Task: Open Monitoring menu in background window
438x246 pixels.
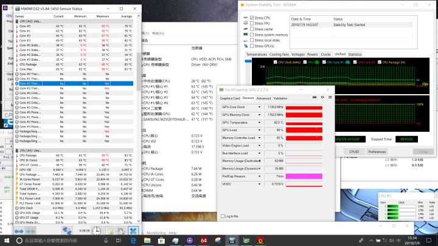Action: coord(156,233)
